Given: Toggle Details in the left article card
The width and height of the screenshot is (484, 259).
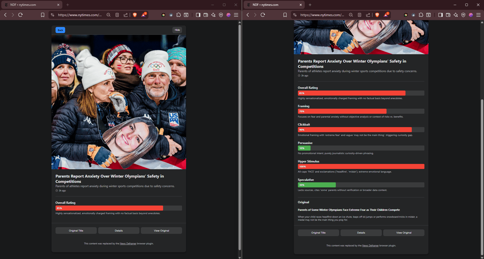Looking at the screenshot, I should pos(119,231).
